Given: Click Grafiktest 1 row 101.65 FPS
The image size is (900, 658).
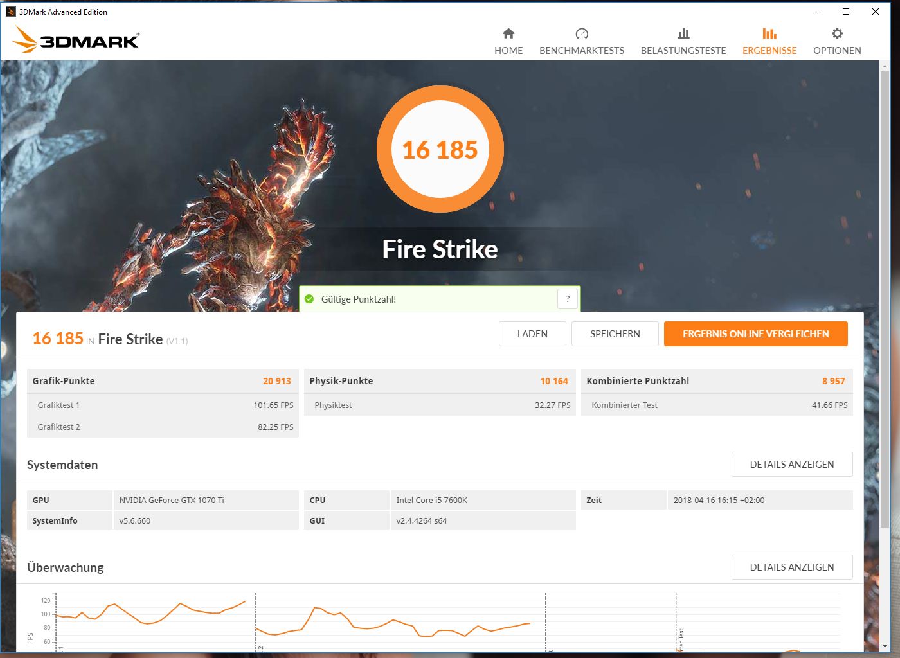Looking at the screenshot, I should click(x=163, y=405).
